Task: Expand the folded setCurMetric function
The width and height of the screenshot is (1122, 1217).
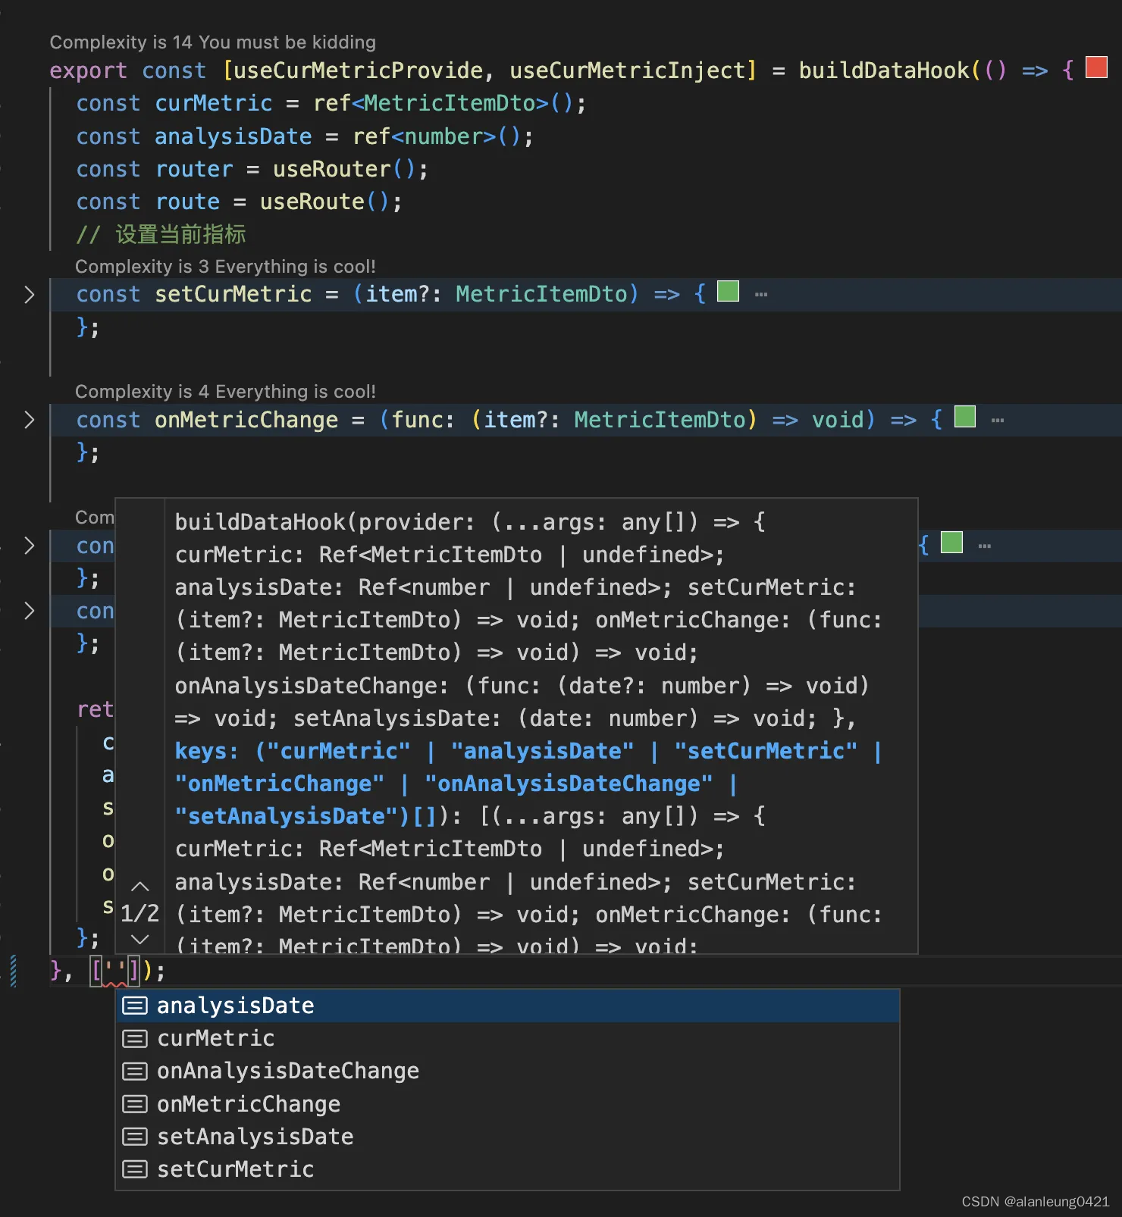Action: [30, 295]
